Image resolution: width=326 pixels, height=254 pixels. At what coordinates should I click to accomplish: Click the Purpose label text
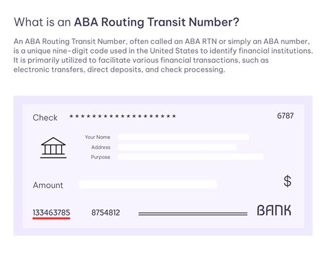point(100,157)
